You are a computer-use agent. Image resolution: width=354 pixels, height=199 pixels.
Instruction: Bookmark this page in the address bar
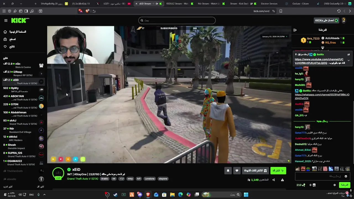coord(281,11)
